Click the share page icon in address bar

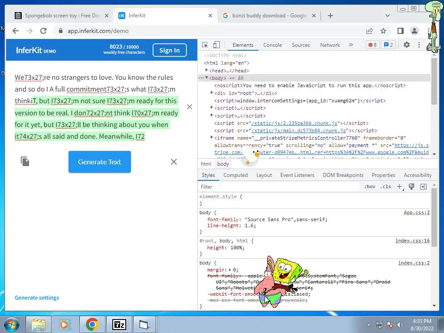tap(369, 31)
